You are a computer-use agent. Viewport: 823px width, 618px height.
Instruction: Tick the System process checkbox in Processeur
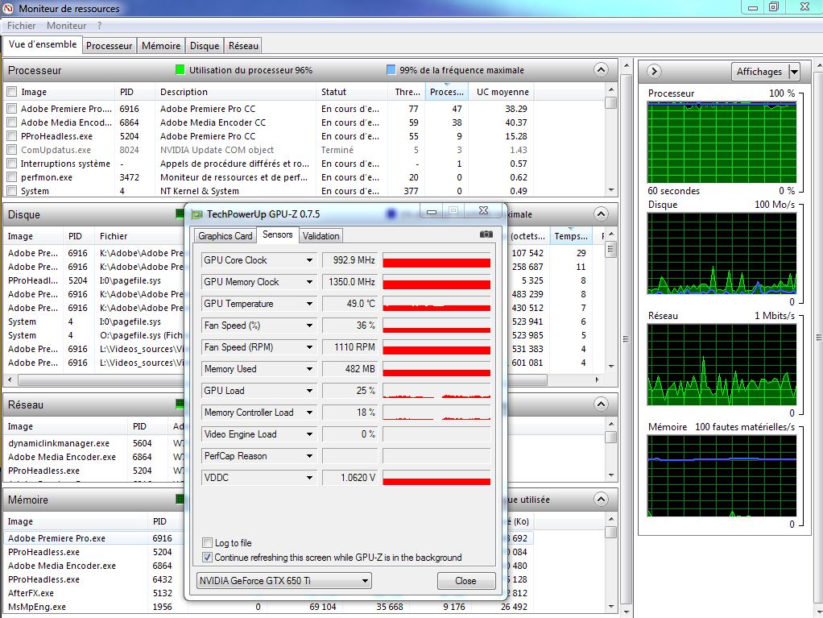pos(11,191)
